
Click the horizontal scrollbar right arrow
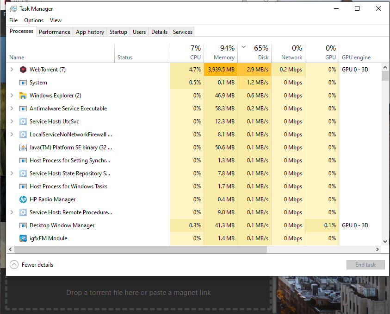click(x=378, y=249)
